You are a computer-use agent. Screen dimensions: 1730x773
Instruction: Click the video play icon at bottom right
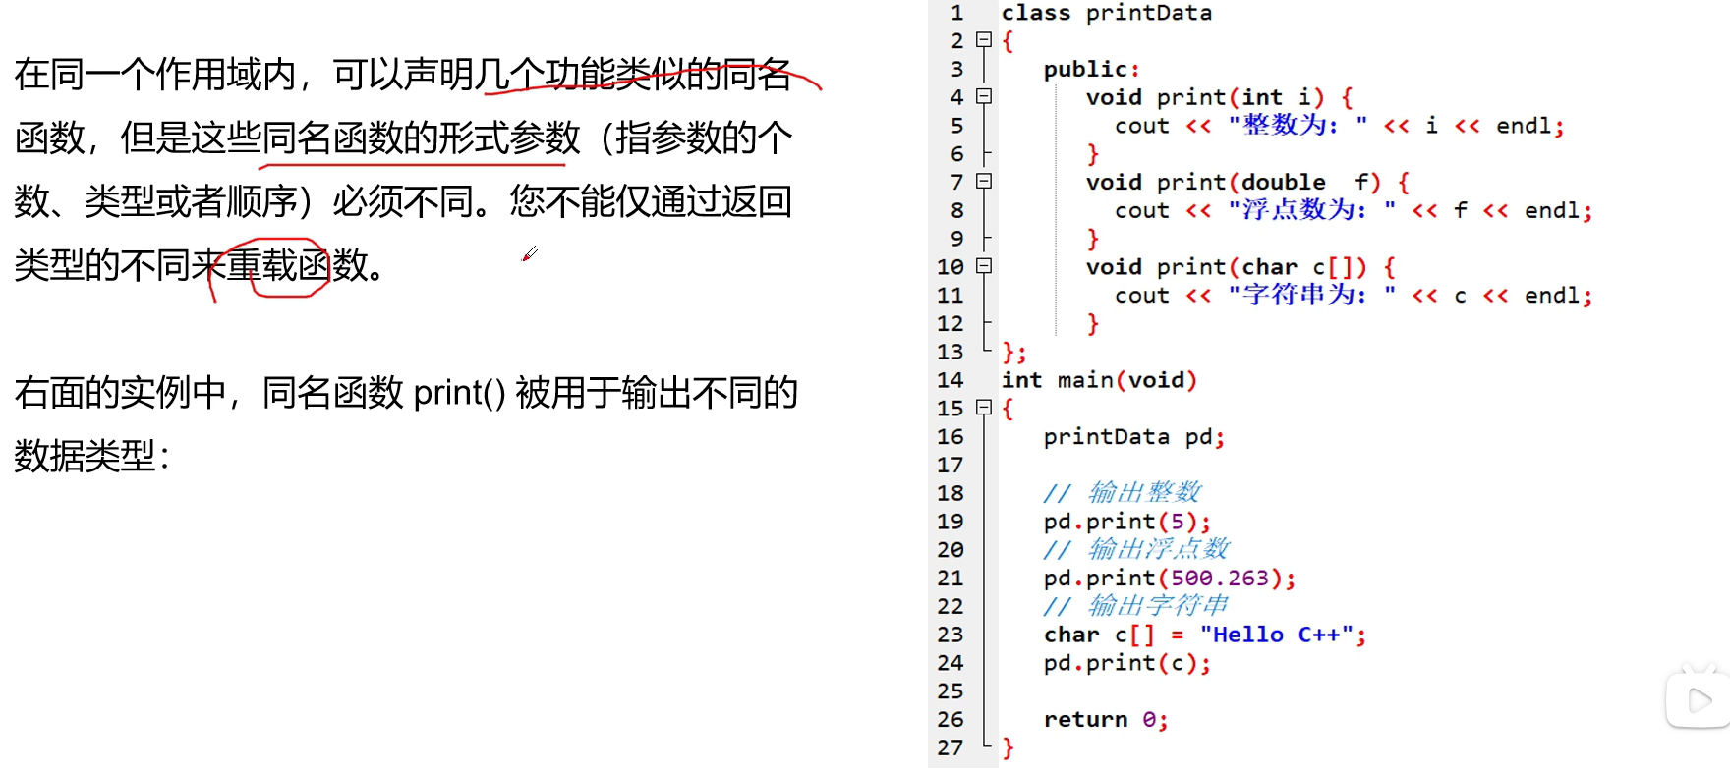pyautogui.click(x=1699, y=699)
